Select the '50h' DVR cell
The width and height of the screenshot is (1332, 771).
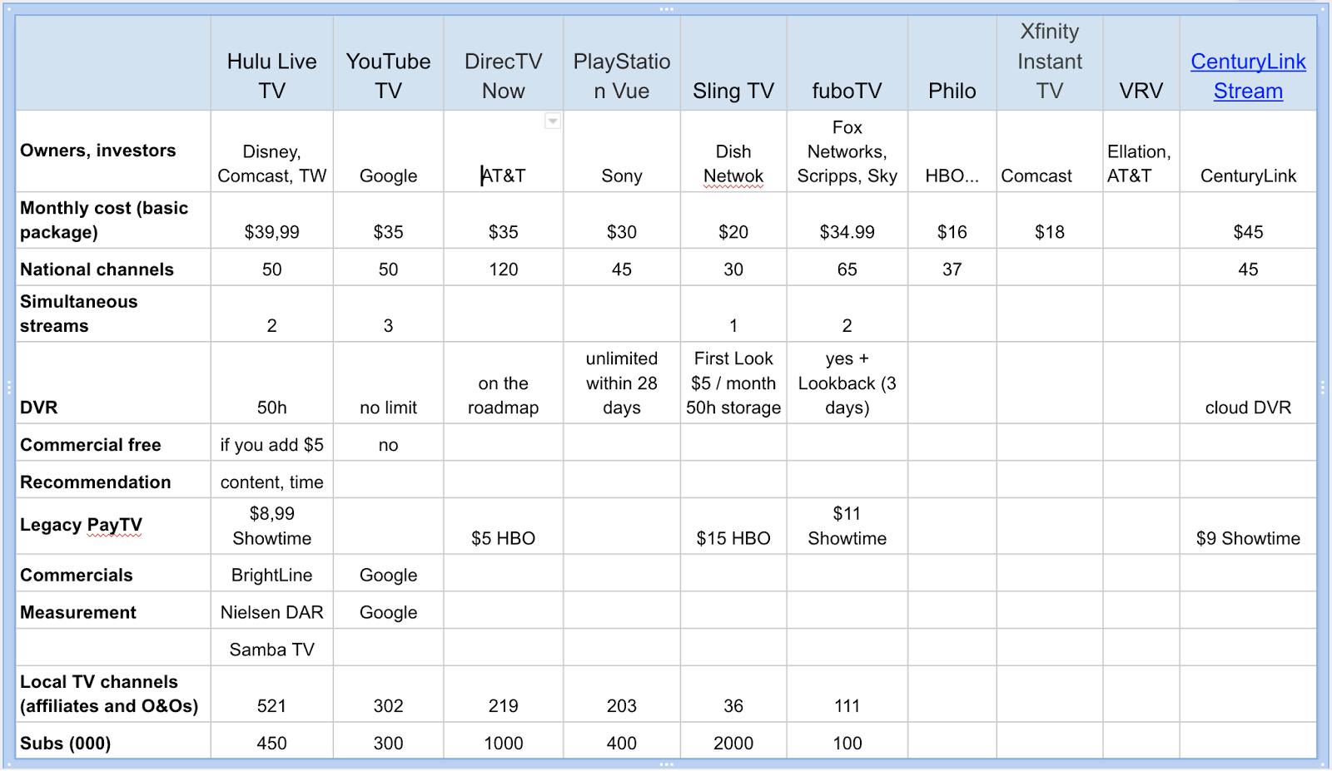pos(272,383)
